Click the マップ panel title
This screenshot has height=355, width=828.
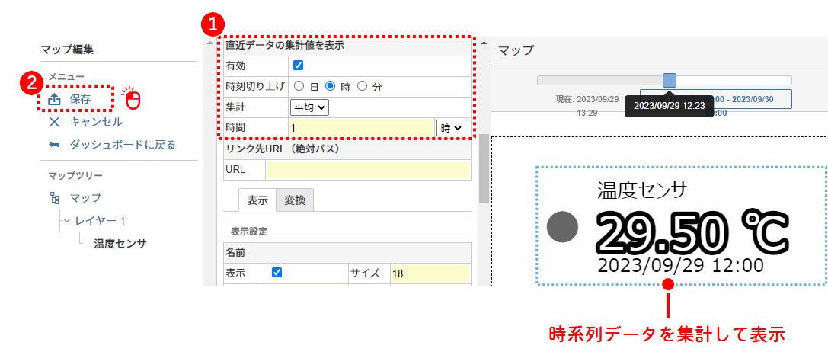[516, 51]
